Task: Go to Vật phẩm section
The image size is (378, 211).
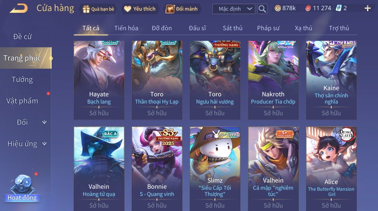Action: pos(22,101)
